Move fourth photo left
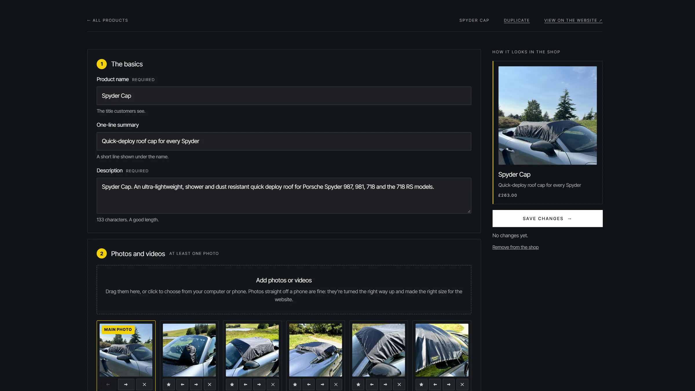The image size is (695, 391). [309, 384]
